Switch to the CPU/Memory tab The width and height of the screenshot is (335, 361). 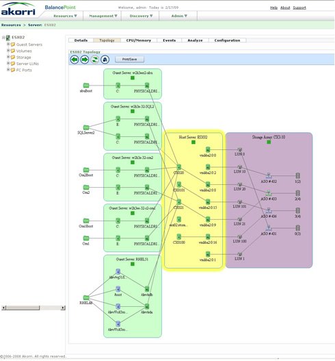coord(139,40)
